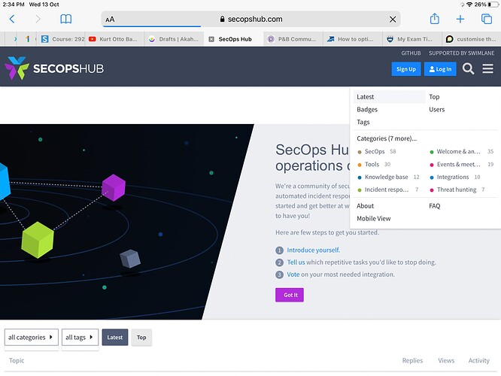Open Supported by Swimlane link
Screen dimensions: 501x376
(x=461, y=53)
